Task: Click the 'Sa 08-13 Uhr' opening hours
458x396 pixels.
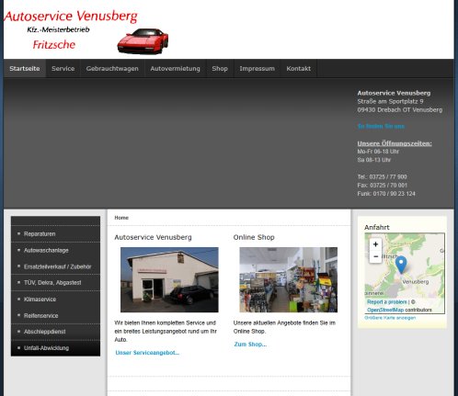Action: (374, 160)
